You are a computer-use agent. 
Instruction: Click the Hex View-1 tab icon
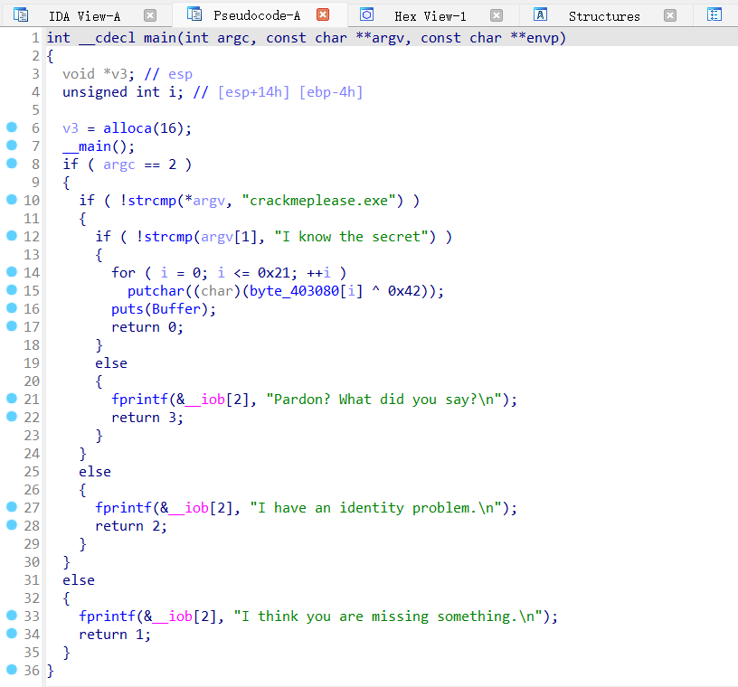pyautogui.click(x=366, y=14)
